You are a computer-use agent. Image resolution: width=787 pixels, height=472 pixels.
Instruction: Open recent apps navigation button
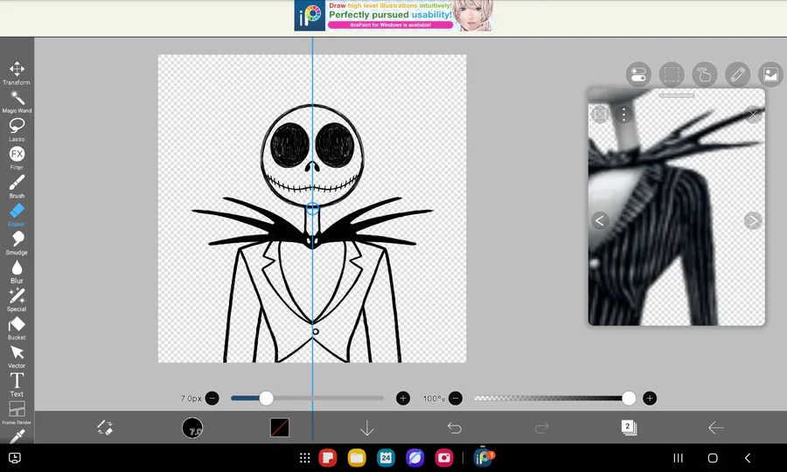pos(678,457)
